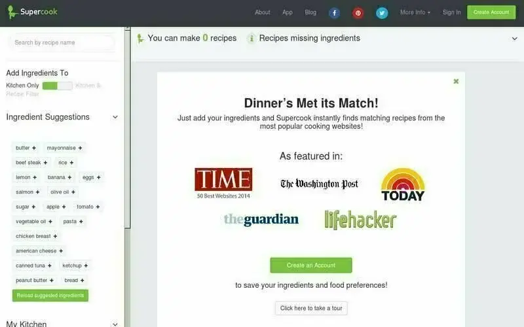Click the Reload suggested ingredients button
The height and width of the screenshot is (327, 524).
(50, 296)
